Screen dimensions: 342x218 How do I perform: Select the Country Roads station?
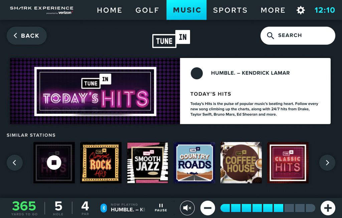[x=194, y=163]
